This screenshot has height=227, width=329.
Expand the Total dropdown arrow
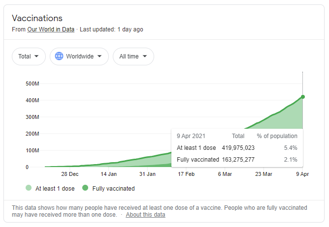[x=36, y=57]
